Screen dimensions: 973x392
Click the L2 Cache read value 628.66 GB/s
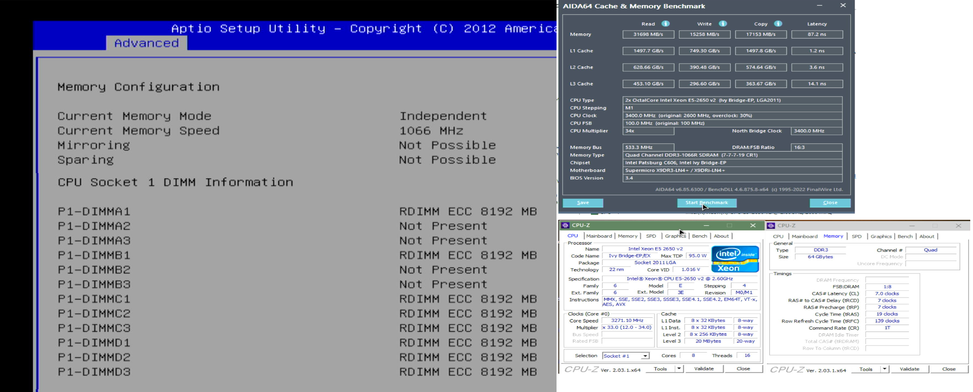click(x=648, y=67)
